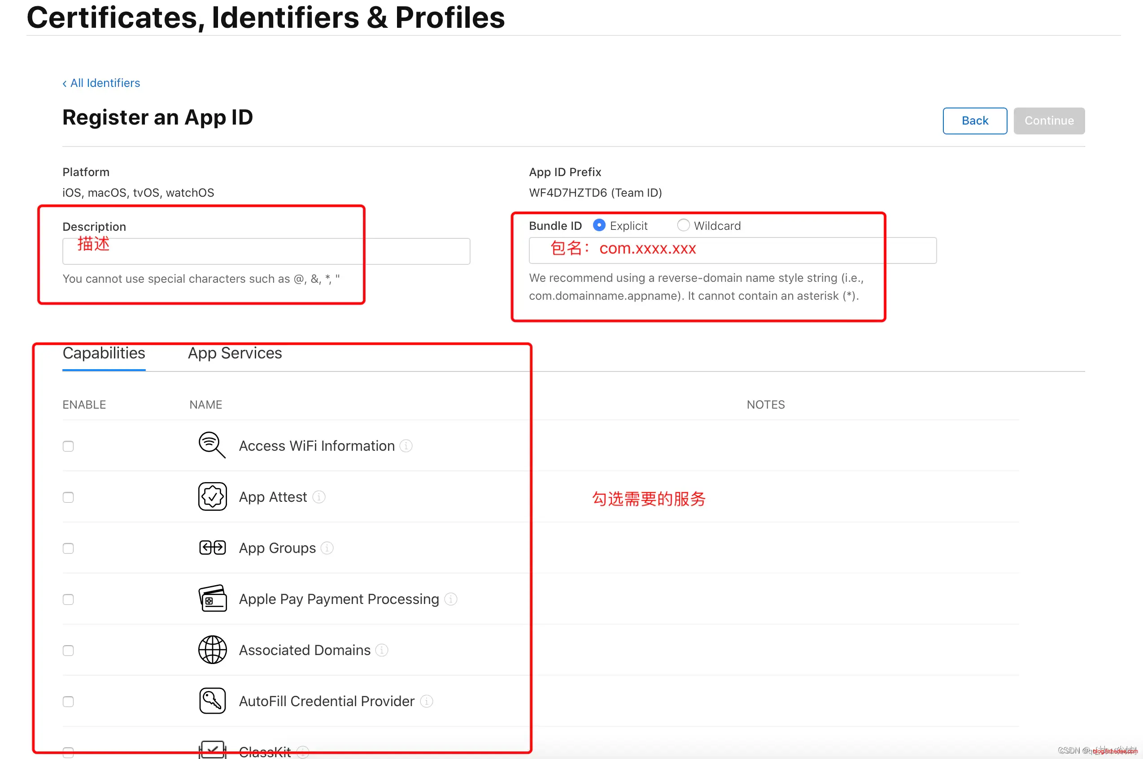Select the Wildcard Bundle ID radio button
1143x759 pixels.
point(683,225)
